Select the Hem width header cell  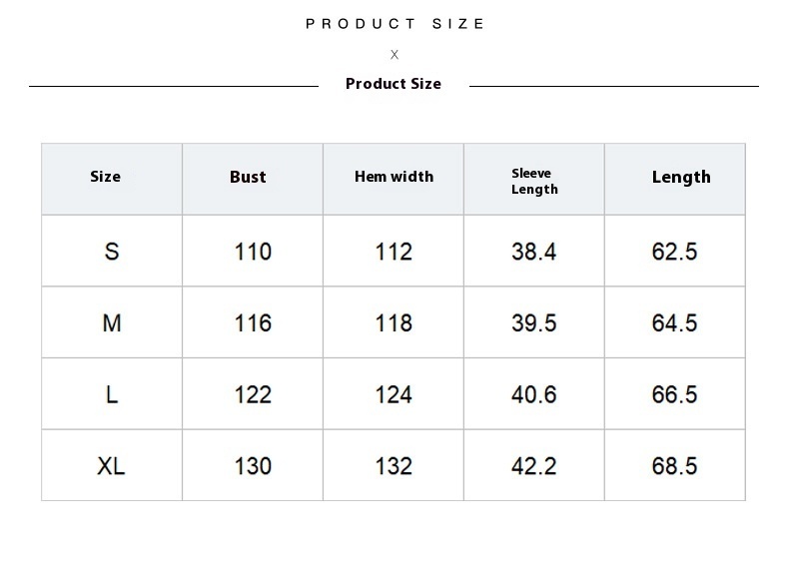tap(394, 177)
